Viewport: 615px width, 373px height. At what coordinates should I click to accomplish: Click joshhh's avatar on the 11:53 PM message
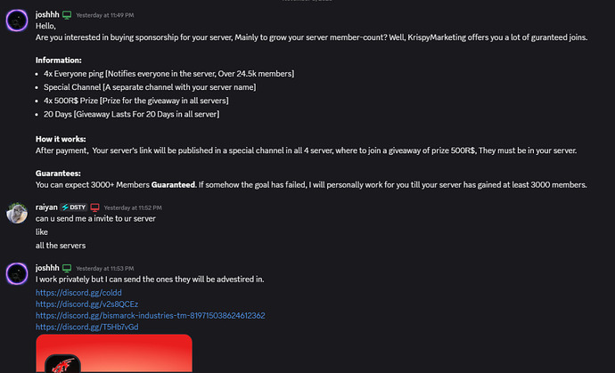coord(19,273)
